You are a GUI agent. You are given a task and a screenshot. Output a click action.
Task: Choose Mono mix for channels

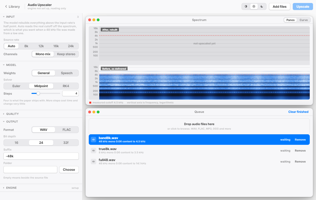(x=43, y=54)
